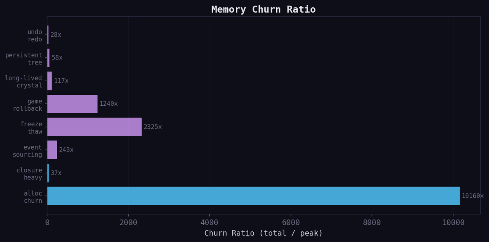Click the chart title Memory Churn Ratio
This screenshot has height=242, width=489.
[x=263, y=9]
